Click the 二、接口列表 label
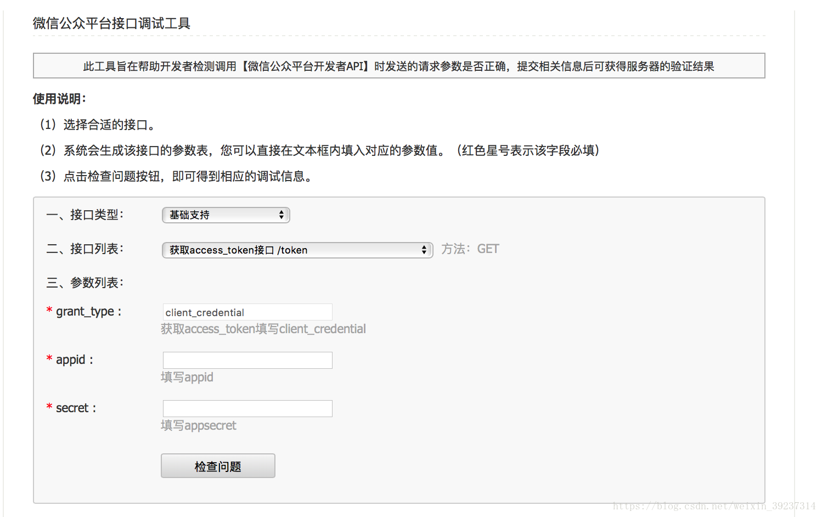The width and height of the screenshot is (822, 517). [x=85, y=249]
